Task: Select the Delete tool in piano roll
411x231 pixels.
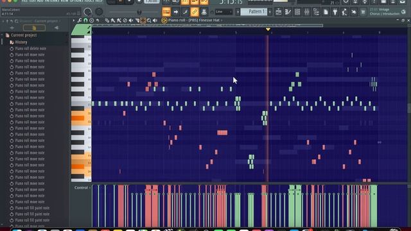Action: pos(125,21)
